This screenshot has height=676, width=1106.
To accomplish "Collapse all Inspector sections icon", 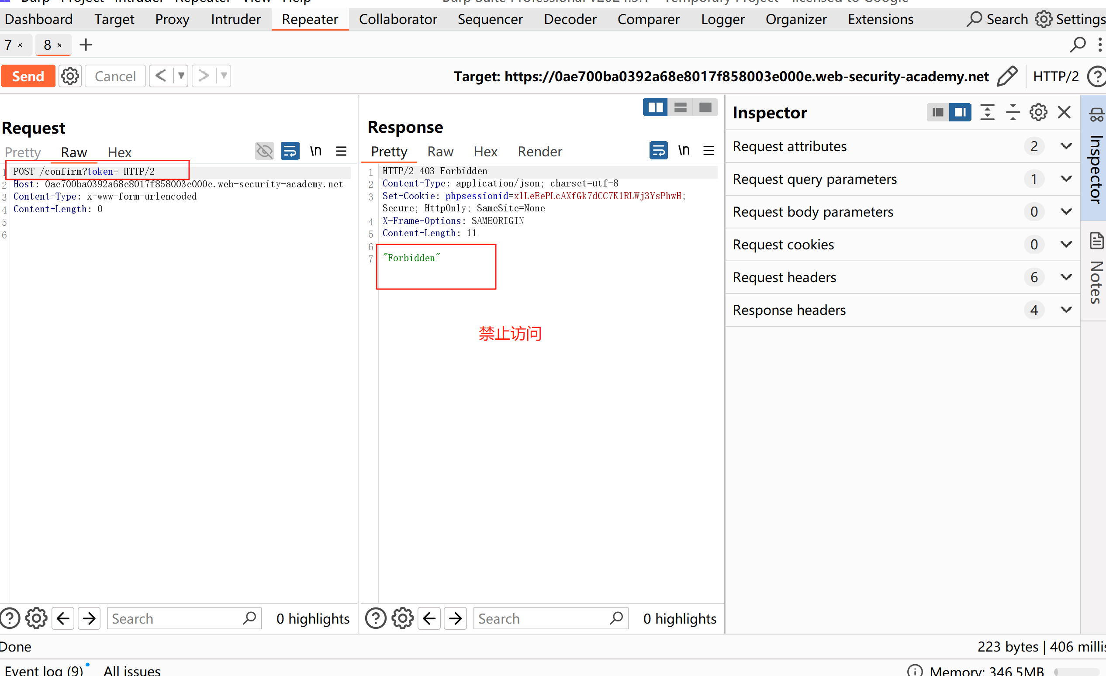I will point(1012,112).
